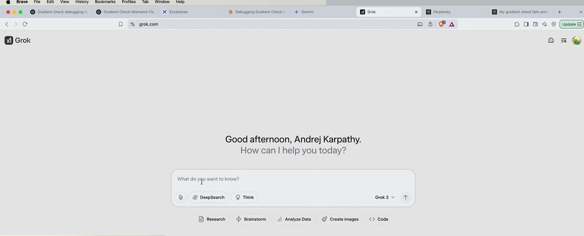
Task: Open the File menu
Action: click(37, 2)
